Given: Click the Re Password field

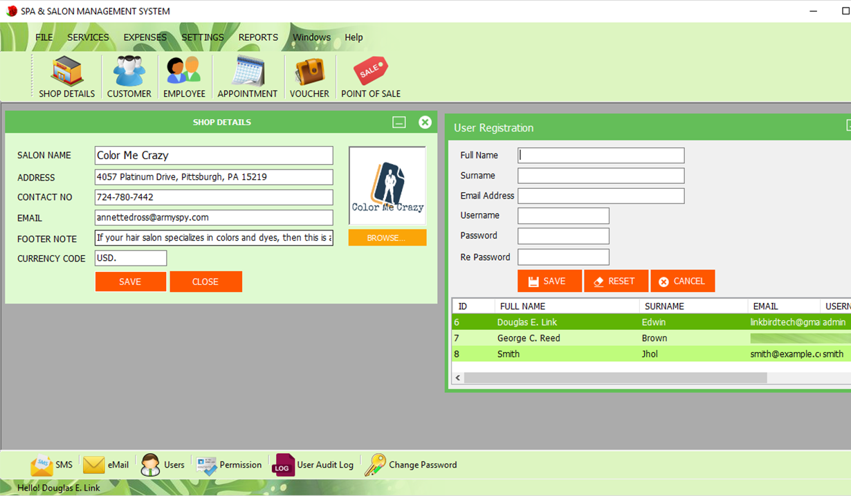Looking at the screenshot, I should pyautogui.click(x=563, y=257).
